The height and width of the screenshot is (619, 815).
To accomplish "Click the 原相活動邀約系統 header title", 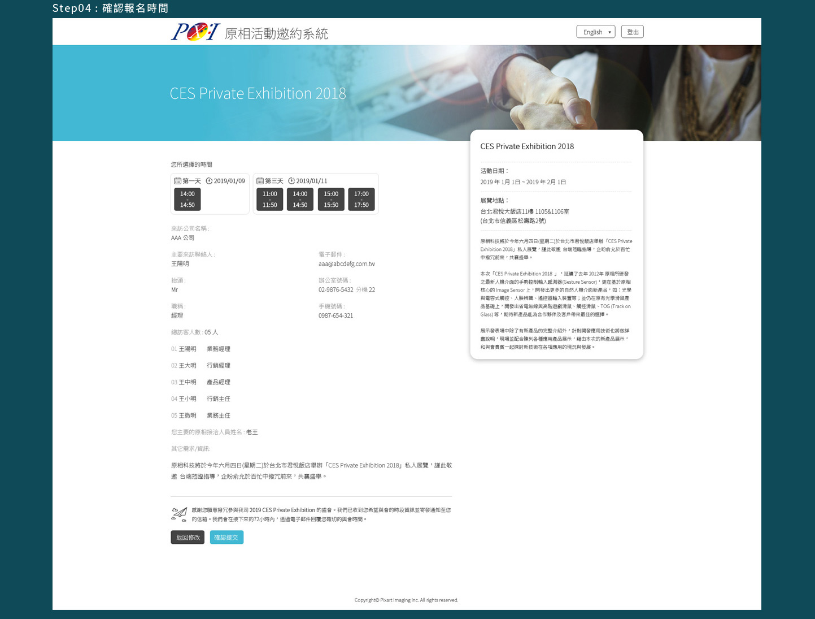I will 276,33.
